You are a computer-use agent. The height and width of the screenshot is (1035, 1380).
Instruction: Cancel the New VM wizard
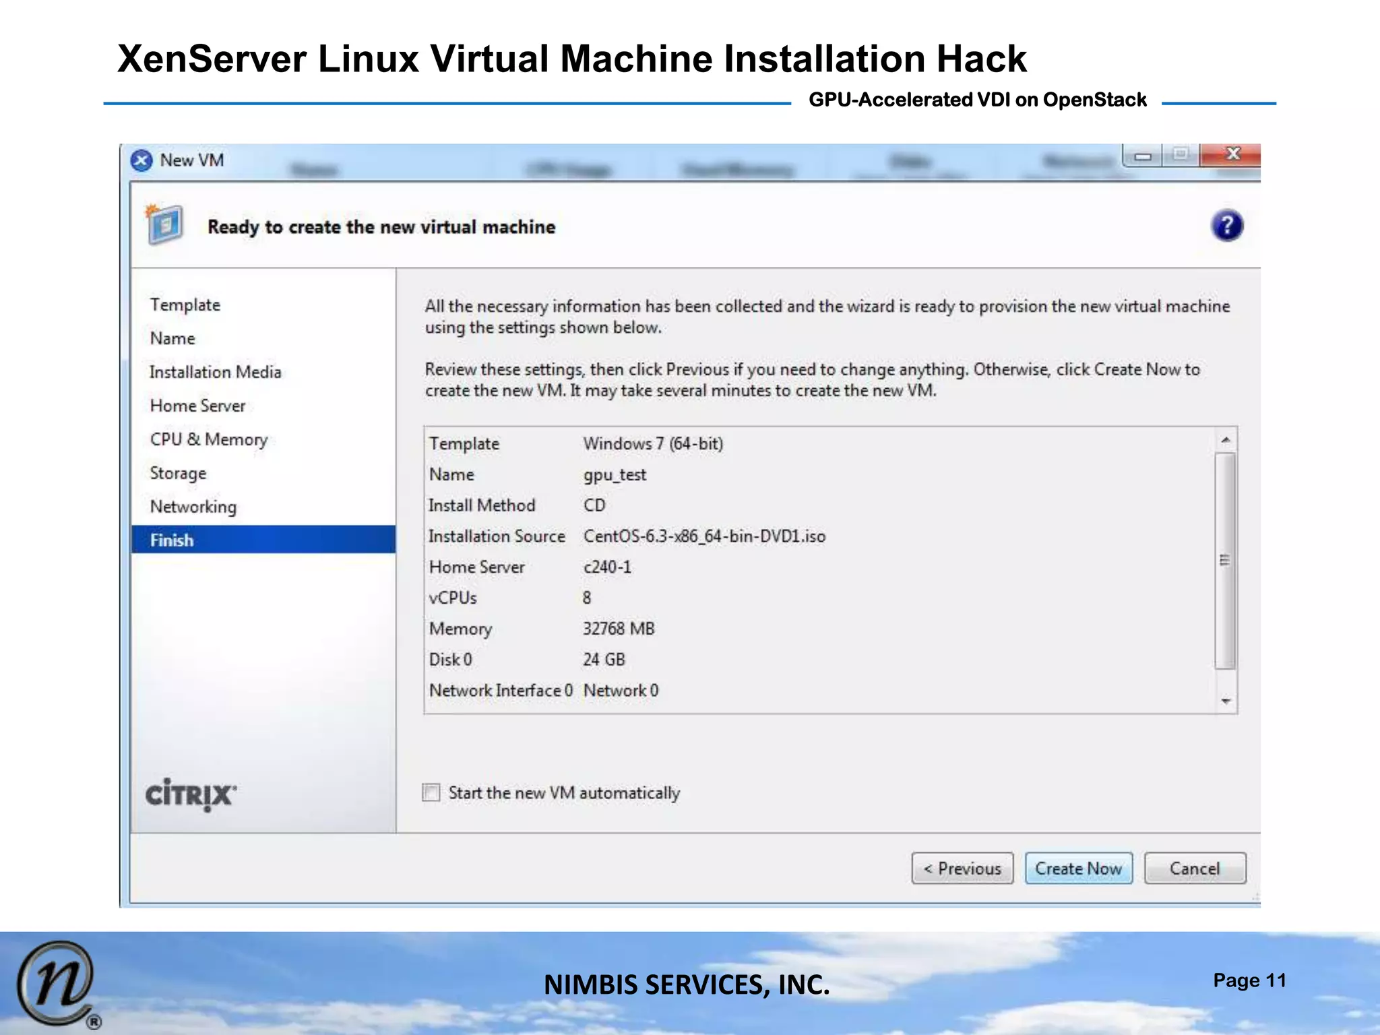tap(1195, 869)
